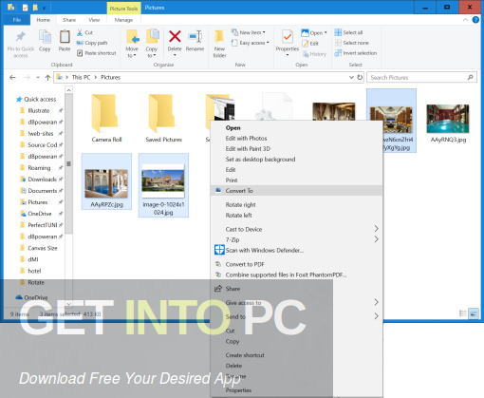The image size is (484, 398).
Task: Switch to the View ribbon tab
Action: coord(94,20)
